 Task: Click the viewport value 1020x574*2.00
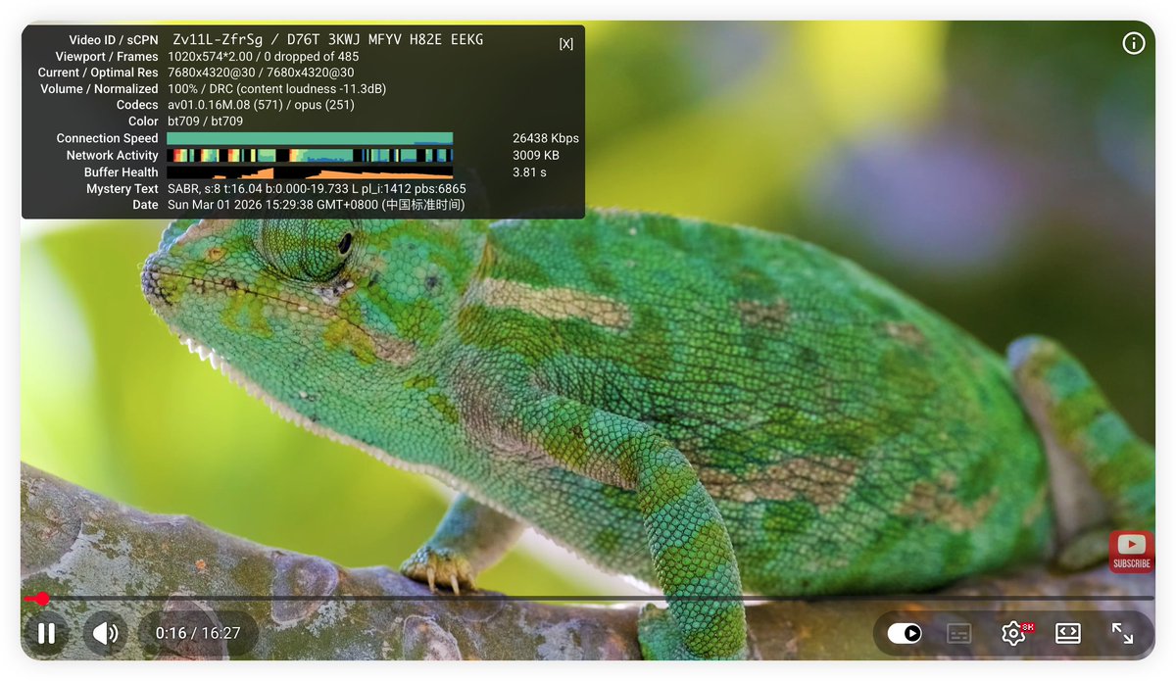[x=212, y=57]
